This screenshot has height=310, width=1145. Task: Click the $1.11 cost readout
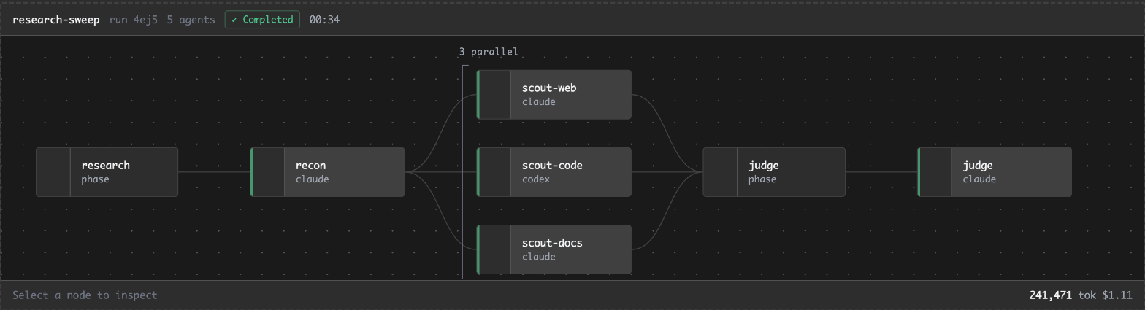(1117, 295)
